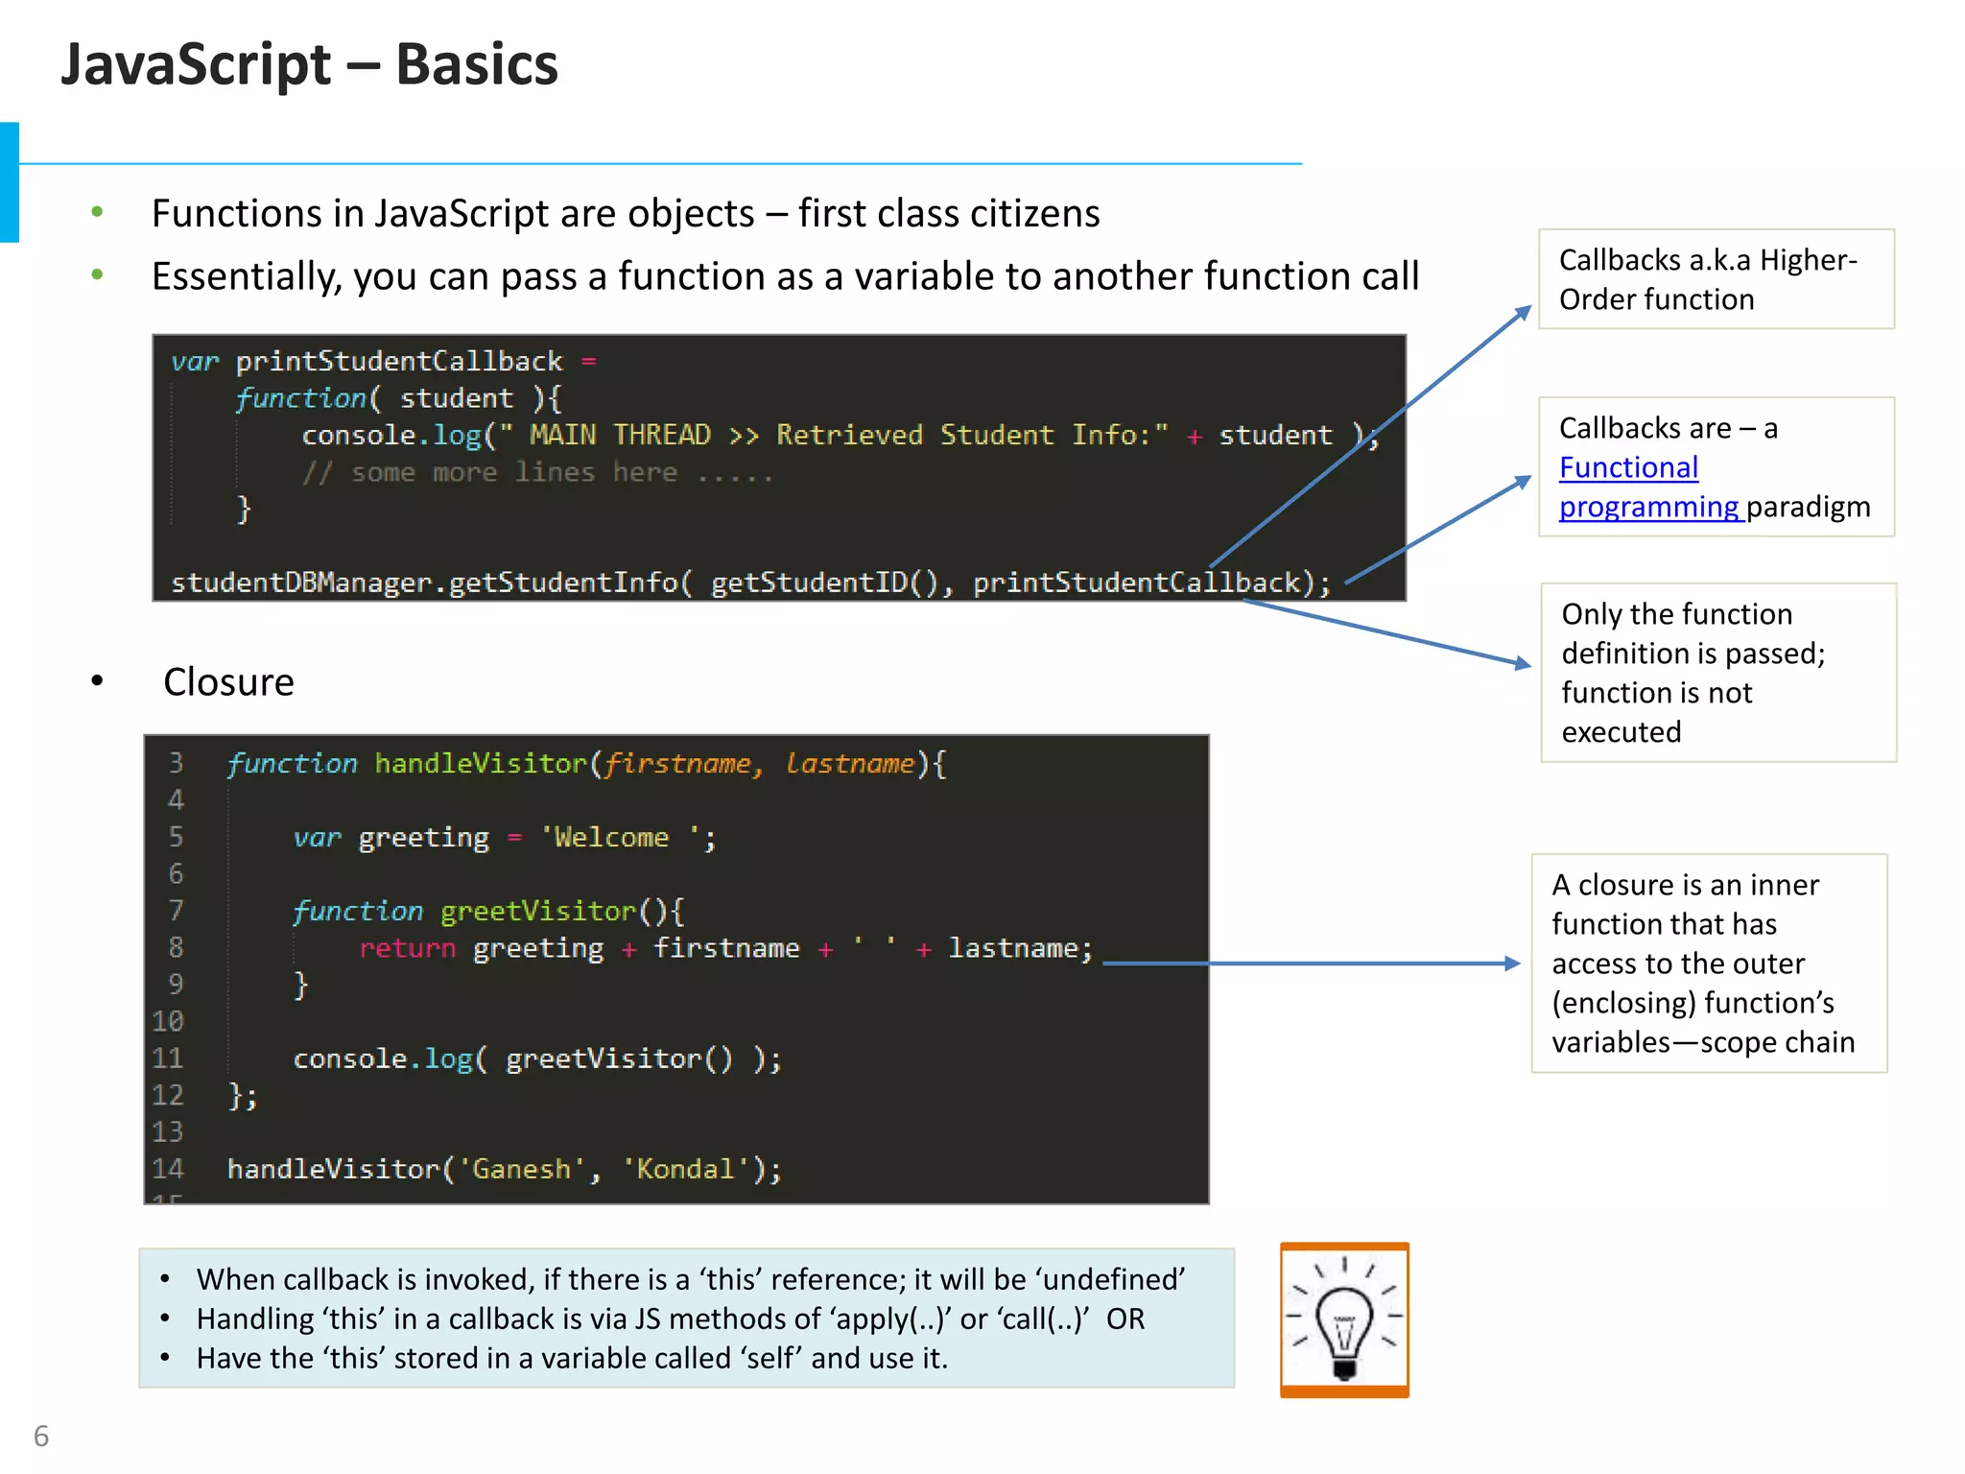Click the green bullet before 'Essentially, you can'
The width and height of the screenshot is (1965, 1474).
97,275
